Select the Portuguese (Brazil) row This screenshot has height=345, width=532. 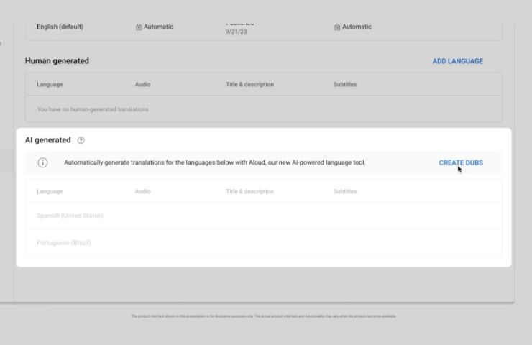point(64,243)
